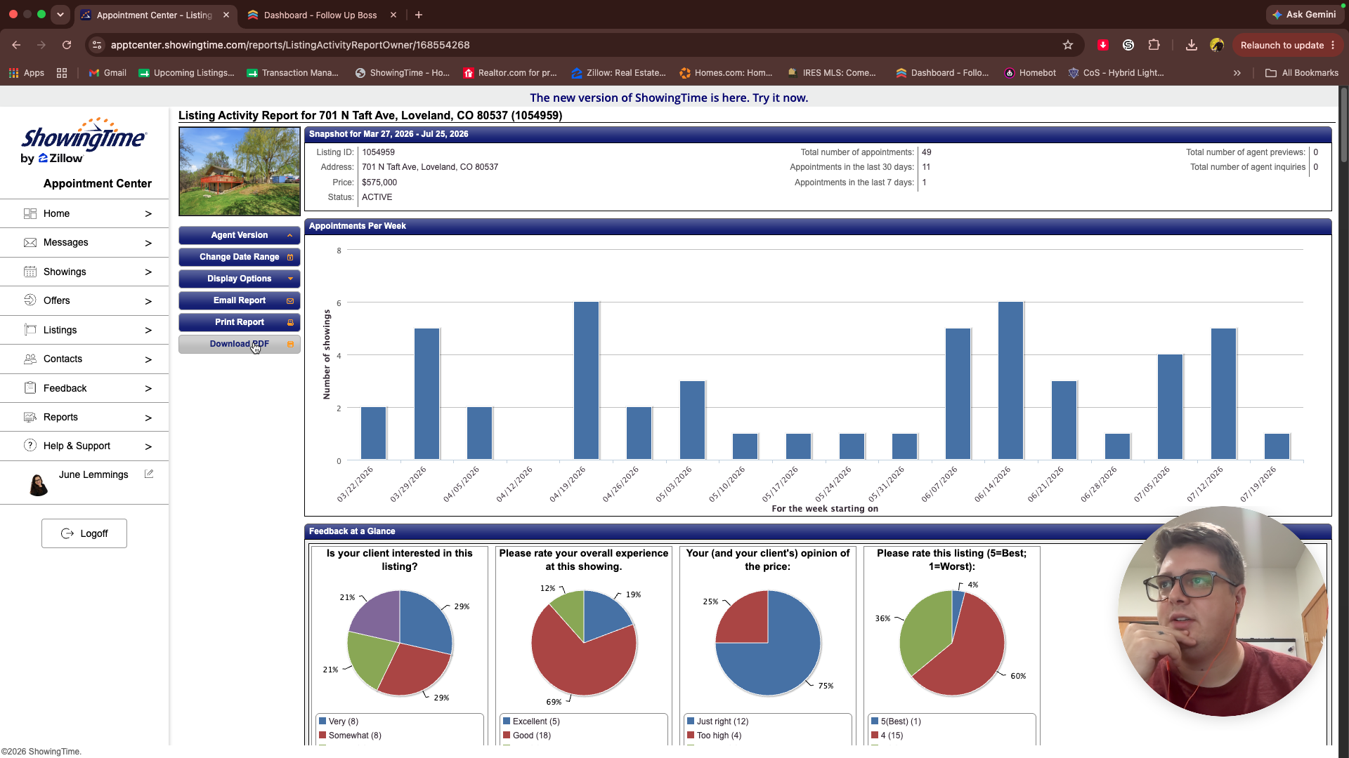Bookmark this page with the star icon
Screen dimensions: 1349x758
point(1068,45)
